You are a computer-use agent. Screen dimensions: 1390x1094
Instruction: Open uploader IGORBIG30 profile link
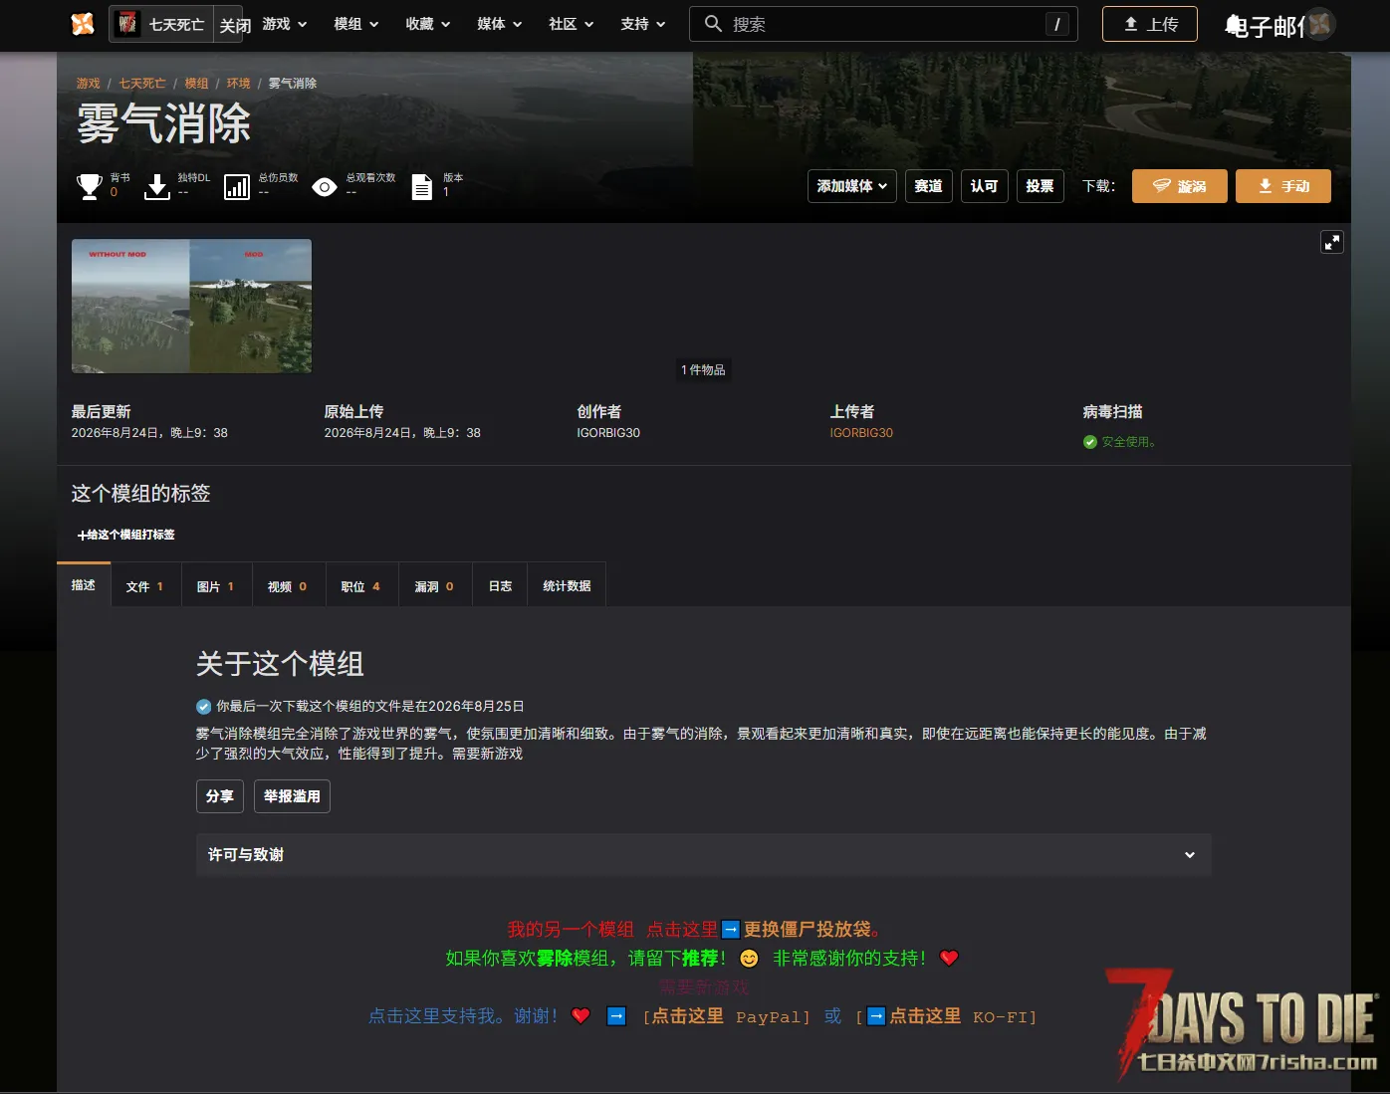(861, 433)
